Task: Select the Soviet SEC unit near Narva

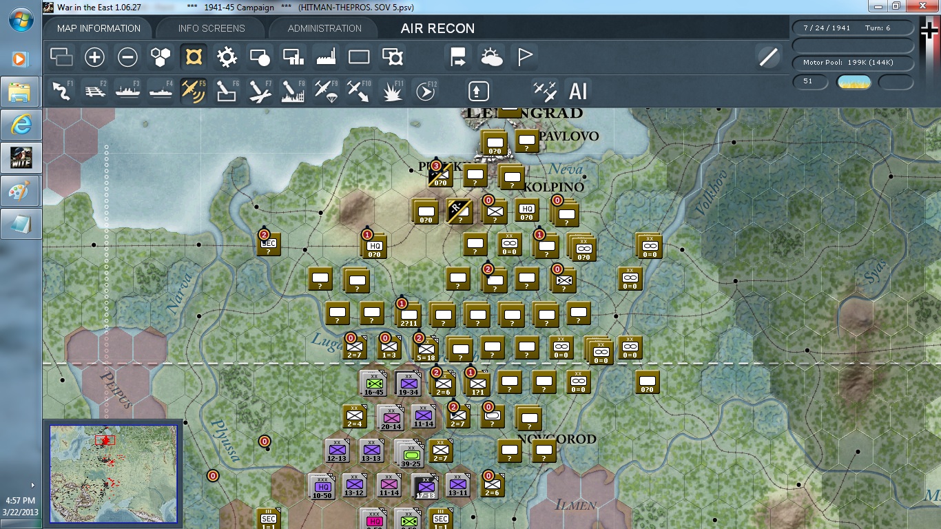Action: click(x=269, y=244)
